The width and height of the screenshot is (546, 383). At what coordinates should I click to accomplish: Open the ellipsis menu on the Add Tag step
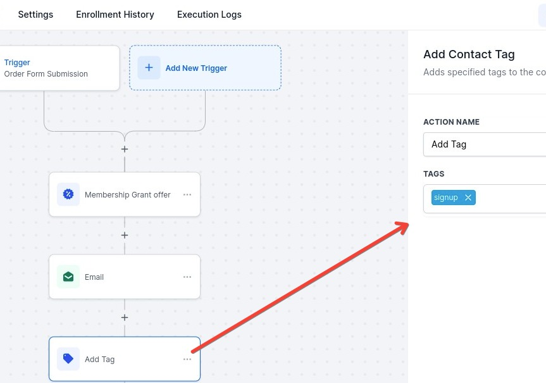(x=187, y=359)
